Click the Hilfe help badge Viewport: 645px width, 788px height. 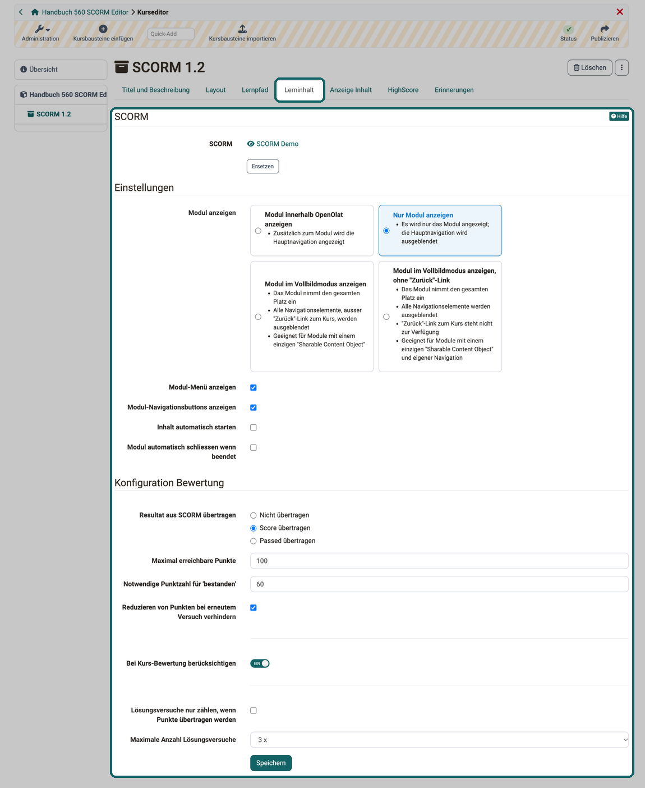619,116
